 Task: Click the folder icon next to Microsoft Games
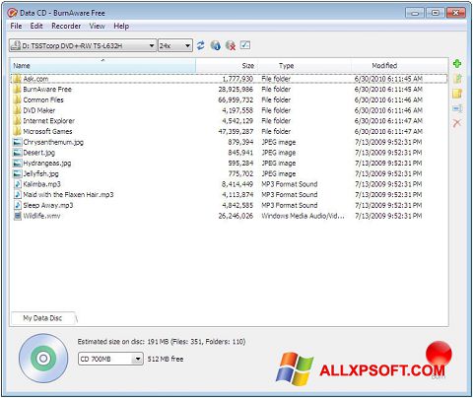pyautogui.click(x=17, y=131)
